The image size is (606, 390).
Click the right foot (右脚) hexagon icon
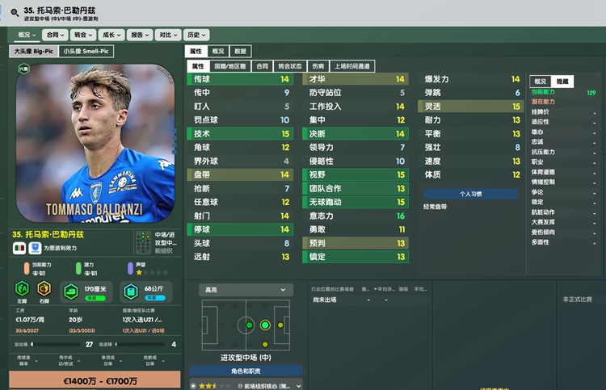point(44,288)
